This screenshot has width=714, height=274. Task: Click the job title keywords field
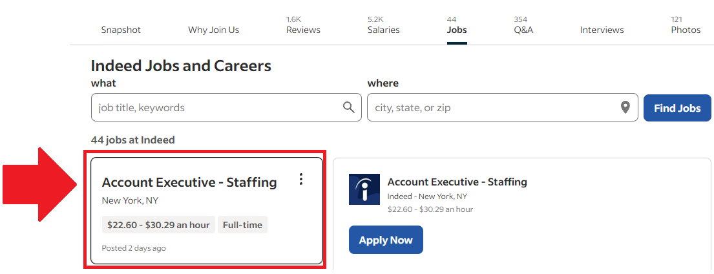(226, 107)
